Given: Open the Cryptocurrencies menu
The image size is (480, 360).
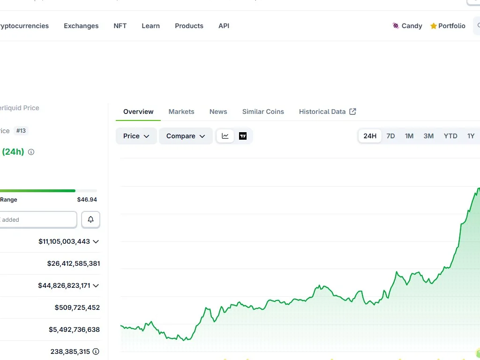Looking at the screenshot, I should [24, 26].
